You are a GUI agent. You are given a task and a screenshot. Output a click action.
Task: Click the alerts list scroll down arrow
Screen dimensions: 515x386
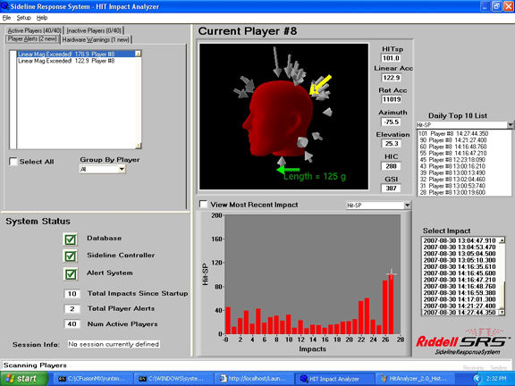click(x=139, y=146)
